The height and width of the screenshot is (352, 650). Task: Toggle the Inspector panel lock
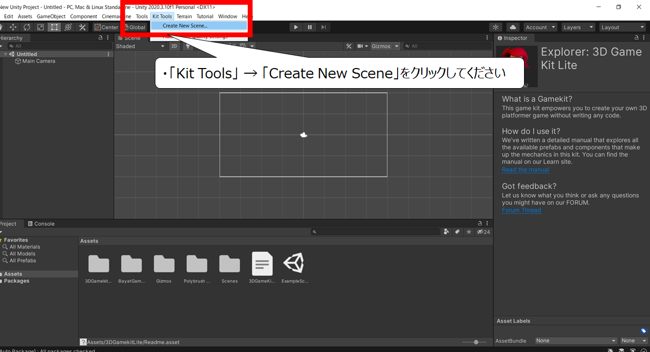[637, 38]
